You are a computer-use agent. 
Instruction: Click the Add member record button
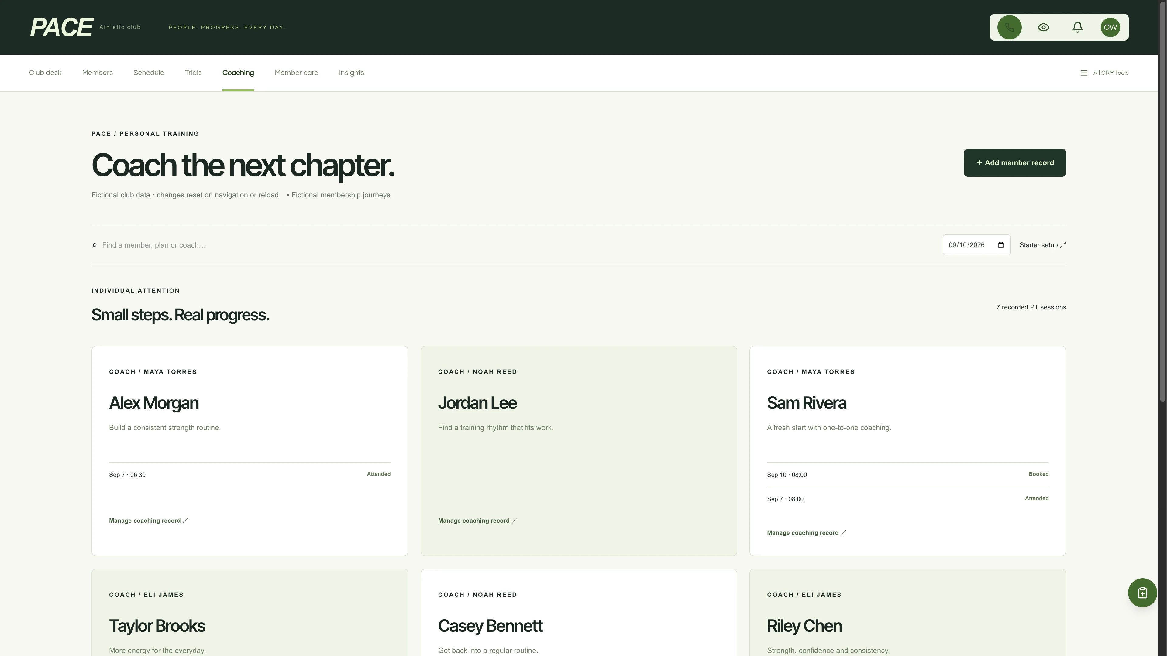(x=1014, y=162)
